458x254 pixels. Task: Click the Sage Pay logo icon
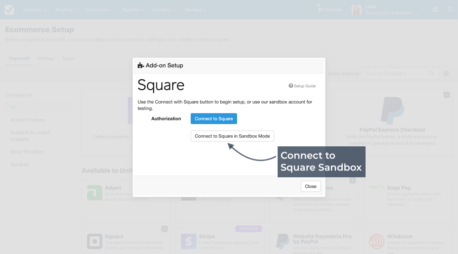[377, 187]
